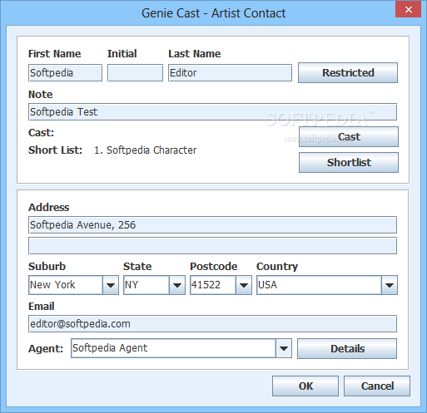427x413 pixels.
Task: Click the 'Short List:' label
Action: click(55, 150)
